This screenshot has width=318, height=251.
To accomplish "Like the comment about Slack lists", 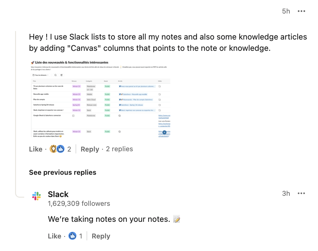I will pyautogui.click(x=36, y=149).
